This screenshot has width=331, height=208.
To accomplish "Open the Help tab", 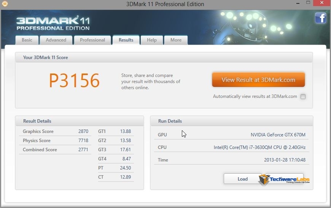I will tap(152, 40).
